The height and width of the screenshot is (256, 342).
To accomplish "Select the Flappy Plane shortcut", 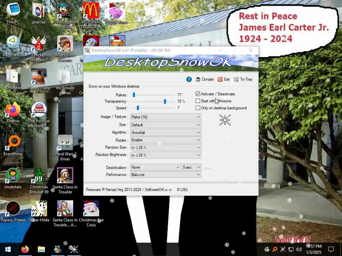I will click(x=39, y=79).
